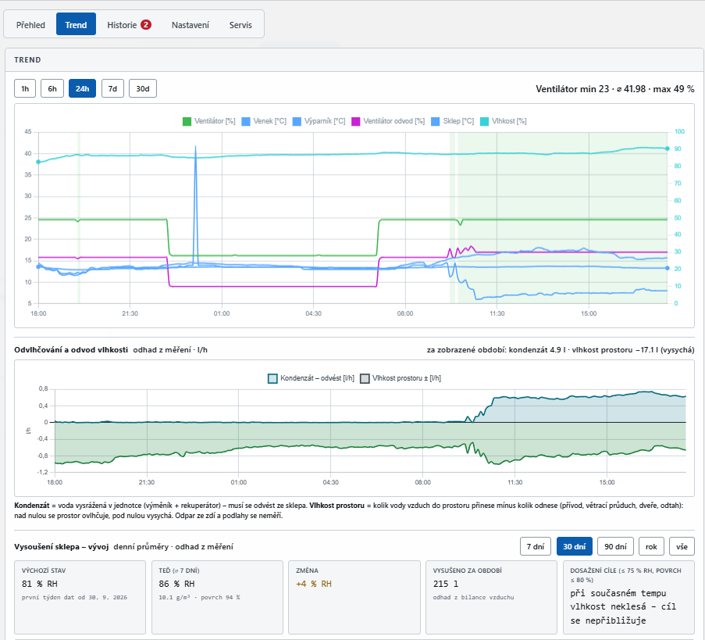
Task: Toggle the Ventilátor [%] series in legend
Action: click(209, 121)
